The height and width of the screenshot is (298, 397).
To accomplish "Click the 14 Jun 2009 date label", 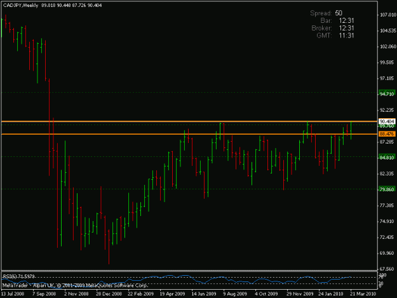I will [x=204, y=294].
